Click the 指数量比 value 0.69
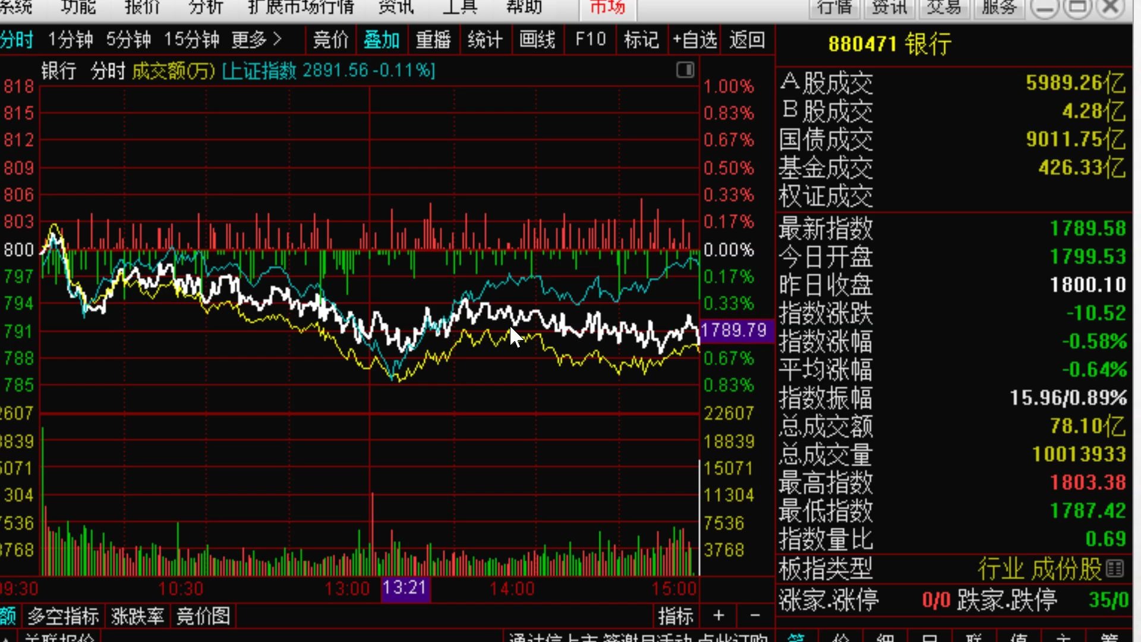Screen dimensions: 1141x642 coord(1105,539)
